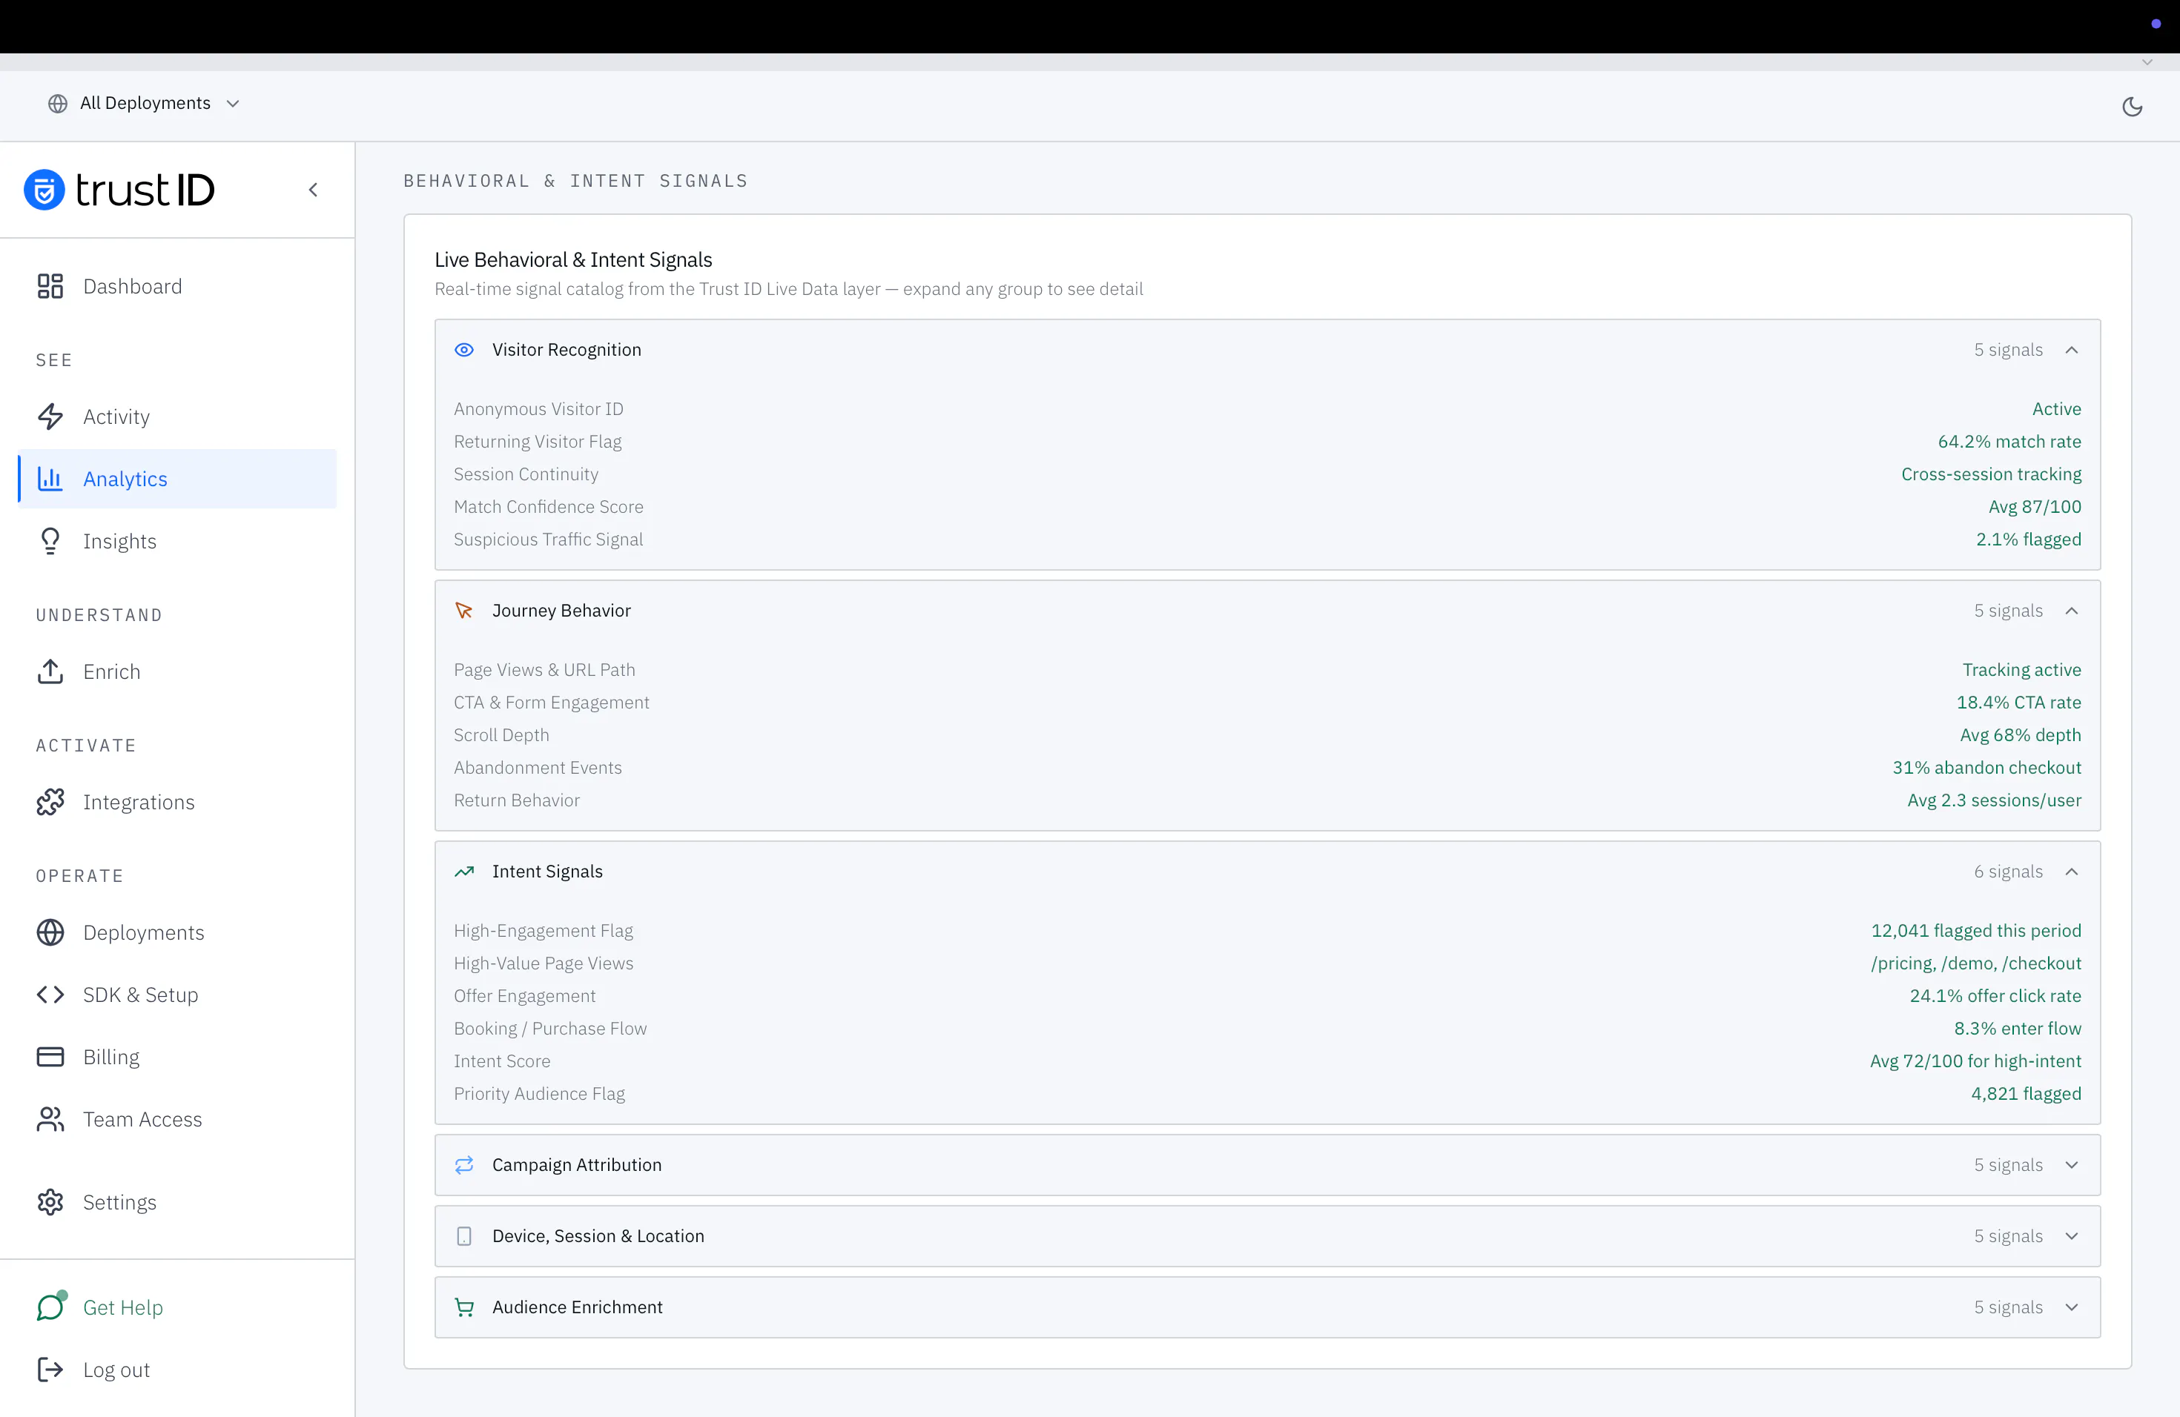Collapse the Journey Behavior group chevron
2180x1417 pixels.
coord(2072,611)
